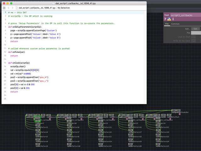Select the motorPattern16 node
Image resolution: width=201 pixels, height=151 pixels.
131,126
